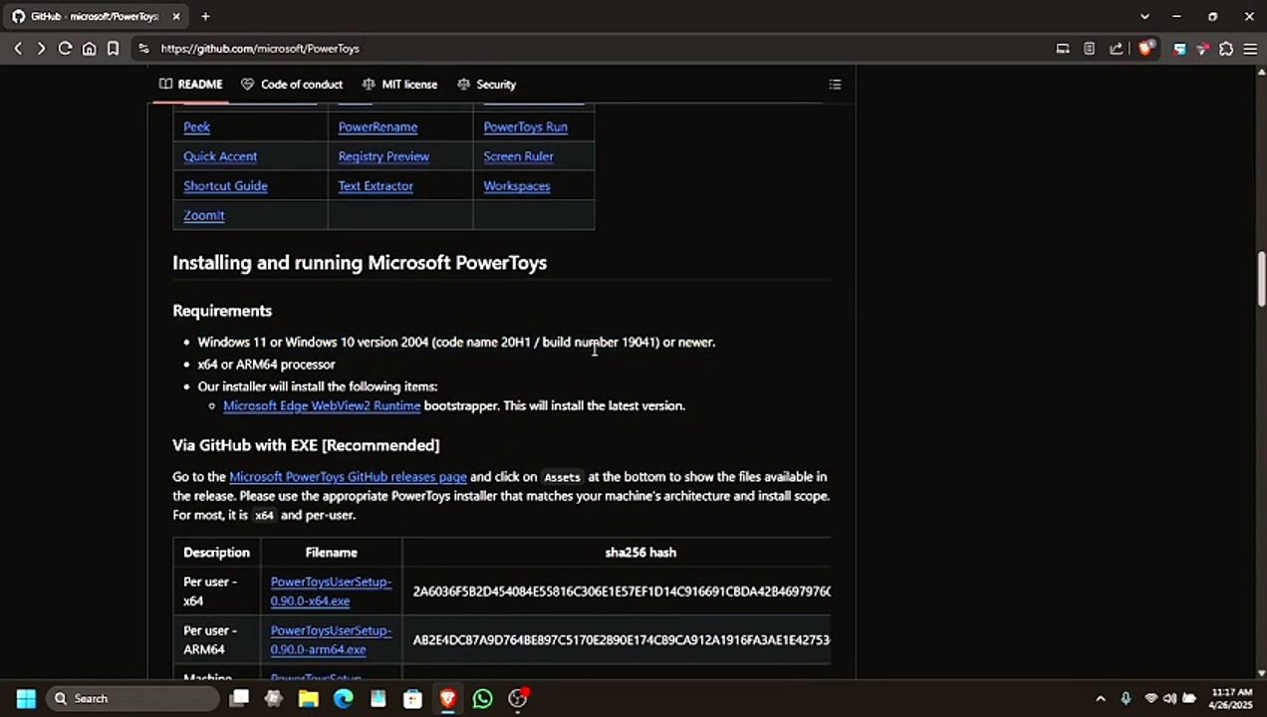This screenshot has width=1267, height=717.
Task: Open the Windows Start menu
Action: (x=26, y=698)
